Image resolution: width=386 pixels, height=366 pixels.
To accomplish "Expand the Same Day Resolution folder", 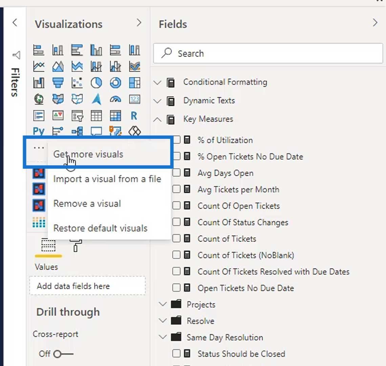I will (x=163, y=337).
